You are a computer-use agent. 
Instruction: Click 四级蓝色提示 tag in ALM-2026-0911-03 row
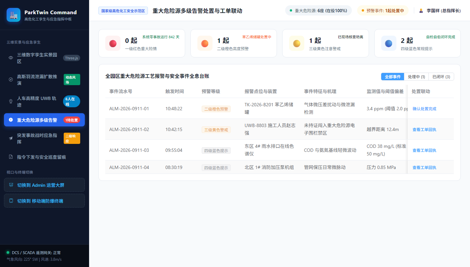216,150
